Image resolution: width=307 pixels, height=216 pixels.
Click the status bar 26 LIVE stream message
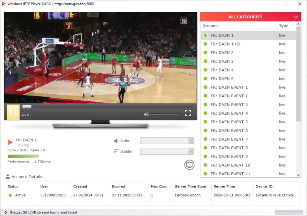click(x=43, y=212)
